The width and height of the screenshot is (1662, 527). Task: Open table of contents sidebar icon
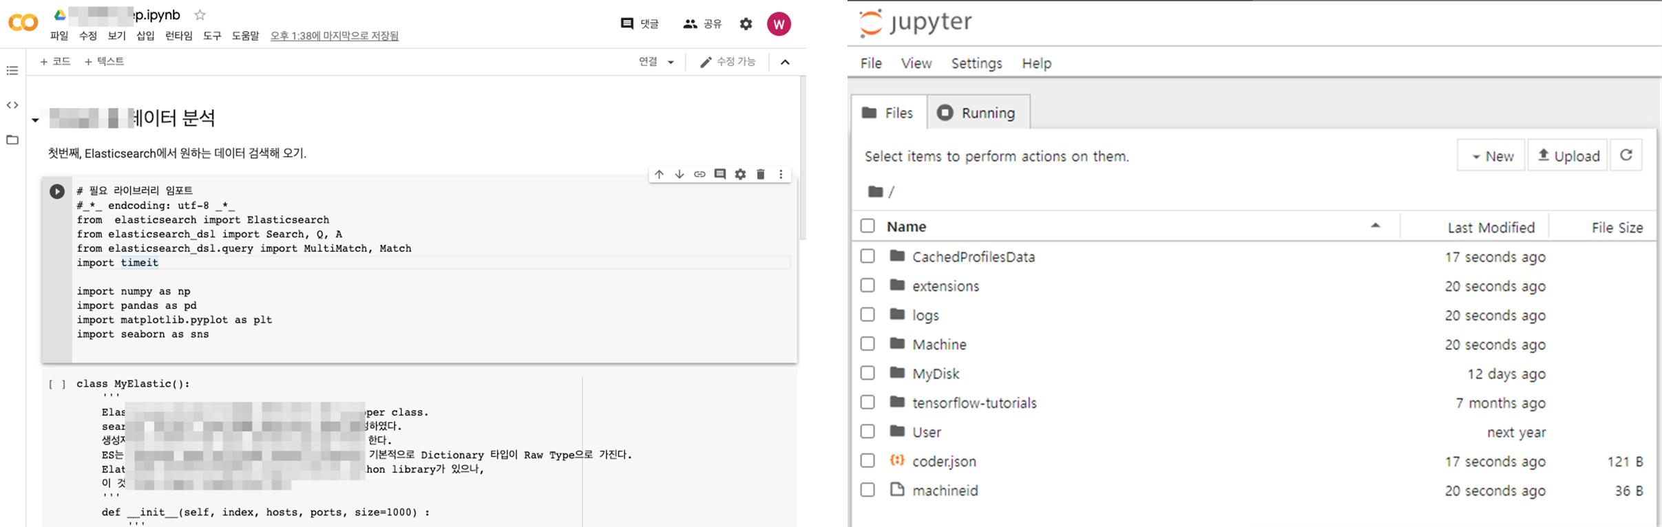click(12, 71)
